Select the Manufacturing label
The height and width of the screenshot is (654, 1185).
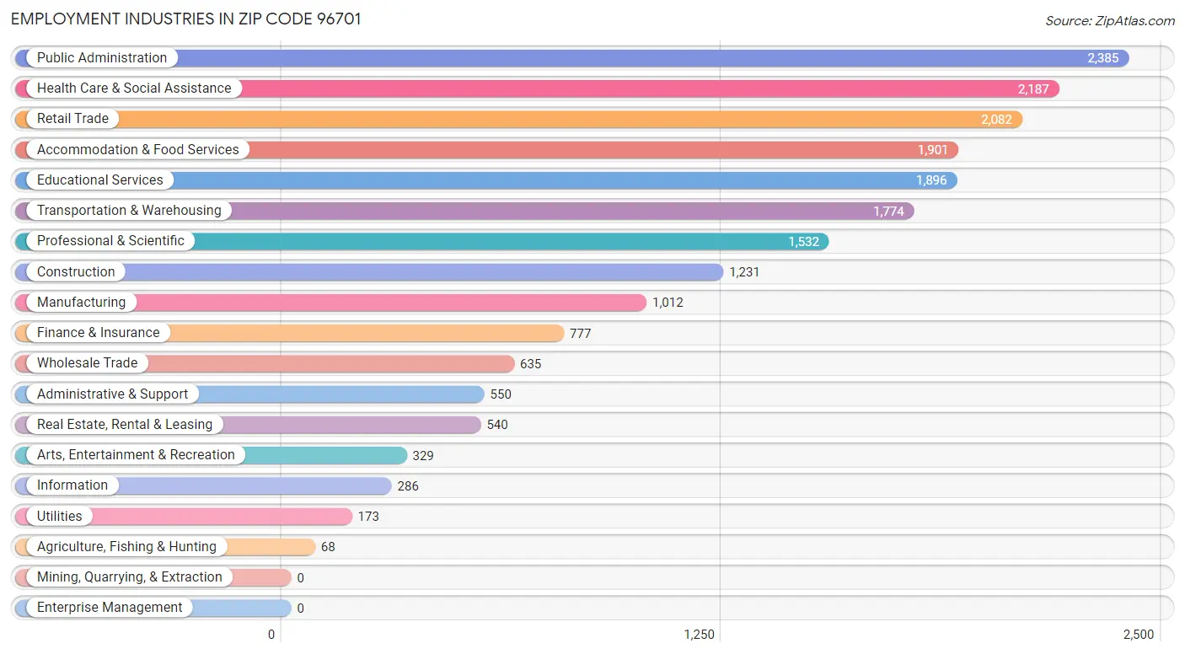81,303
